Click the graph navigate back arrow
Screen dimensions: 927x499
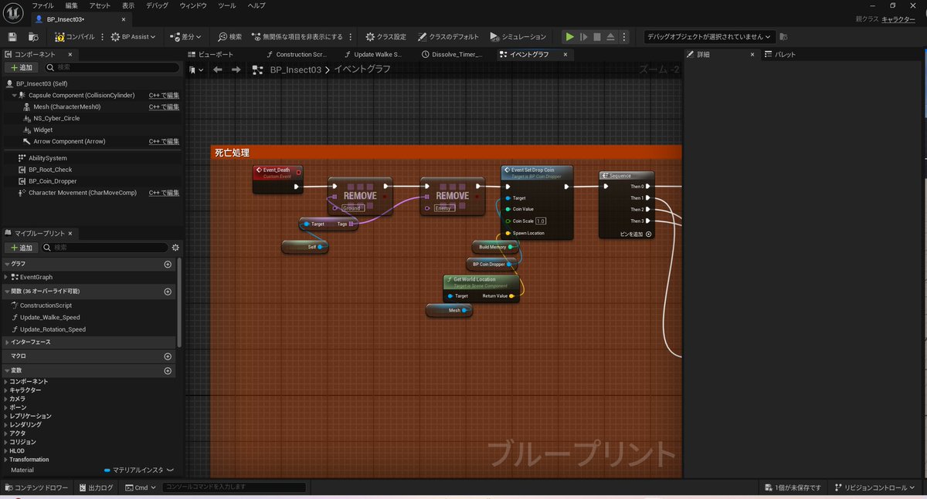218,69
